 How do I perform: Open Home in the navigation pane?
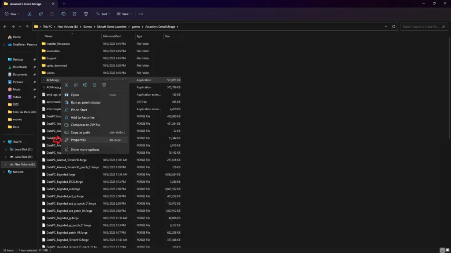15,37
